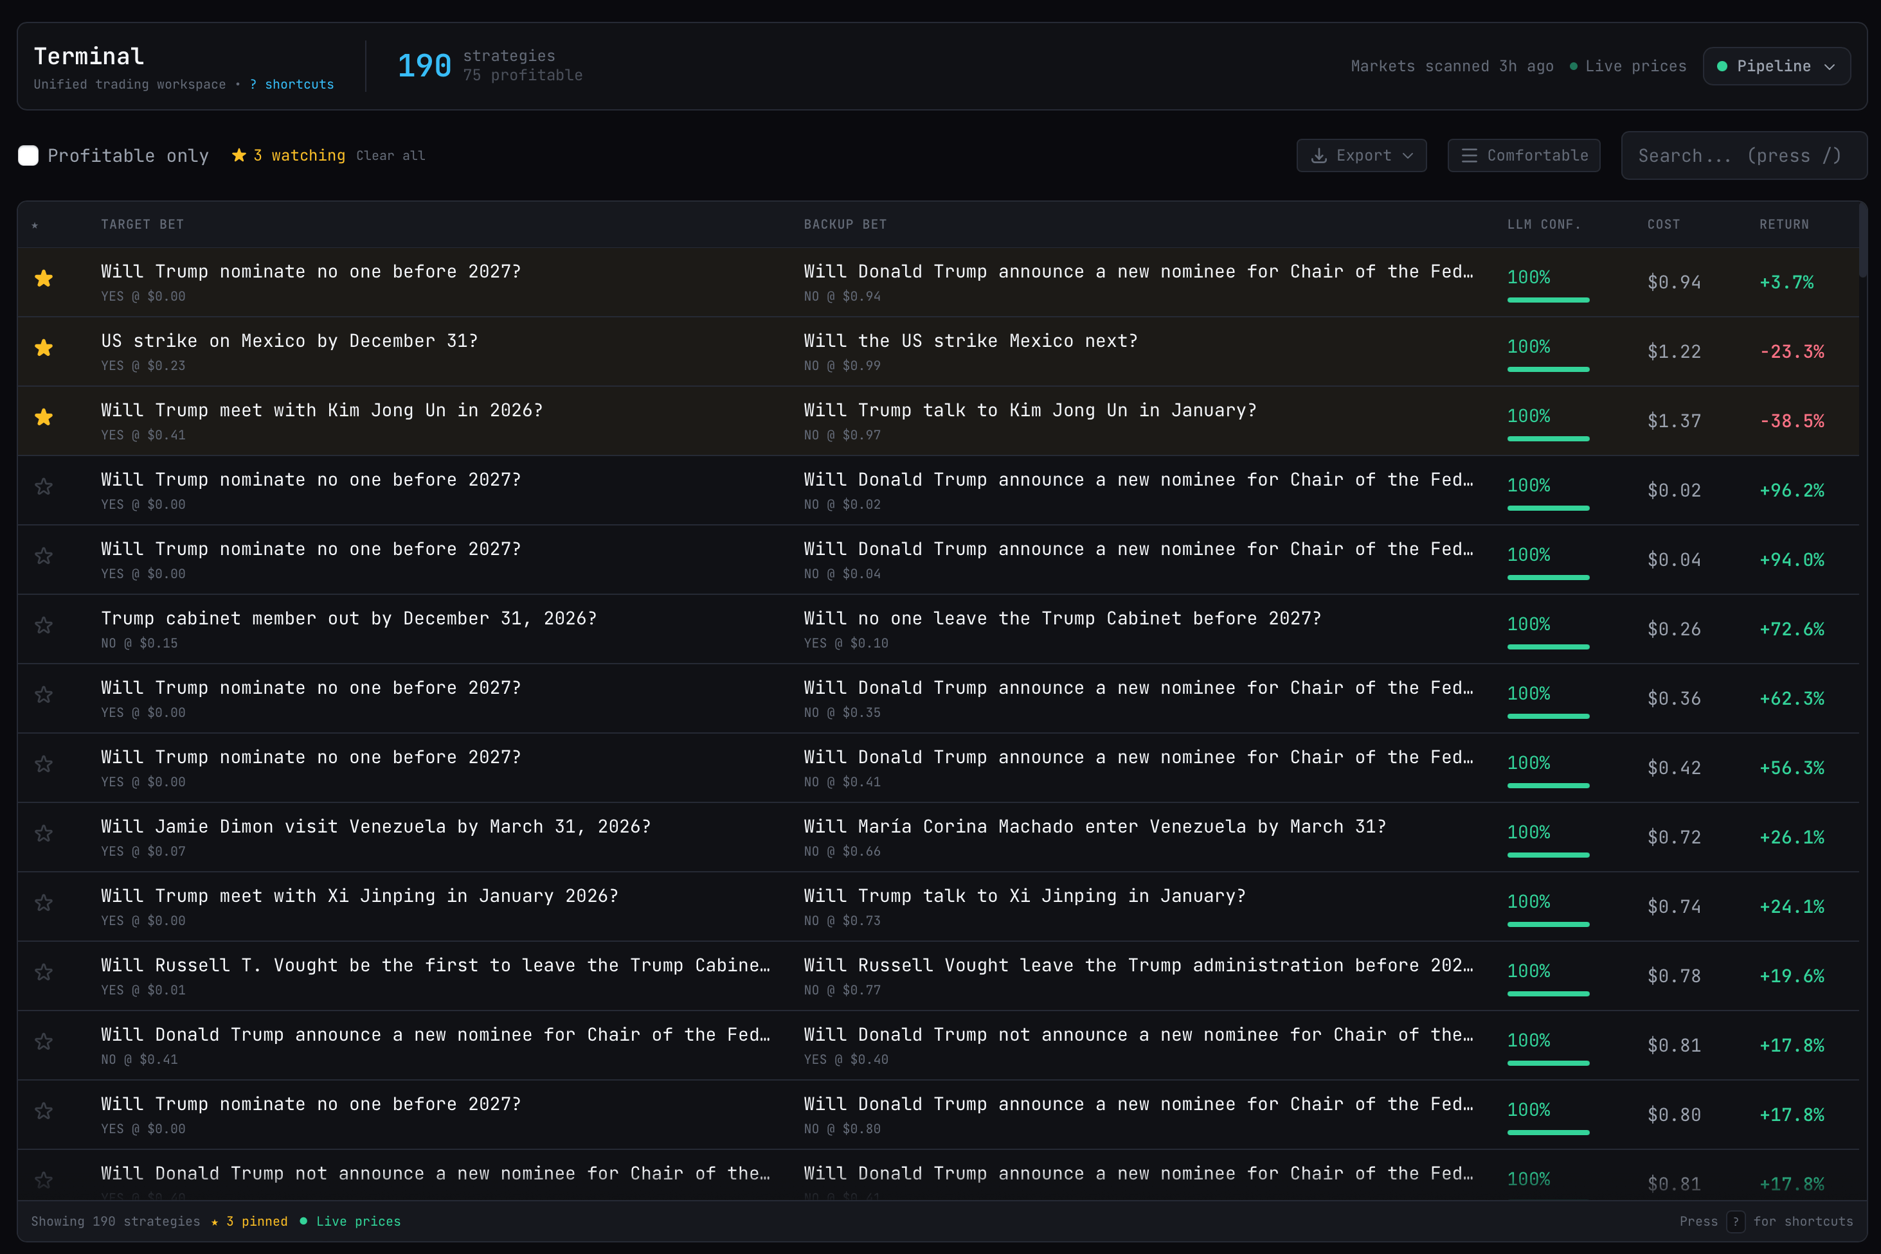This screenshot has width=1881, height=1254.
Task: Toggle Comfortable row density view
Action: click(x=1524, y=156)
